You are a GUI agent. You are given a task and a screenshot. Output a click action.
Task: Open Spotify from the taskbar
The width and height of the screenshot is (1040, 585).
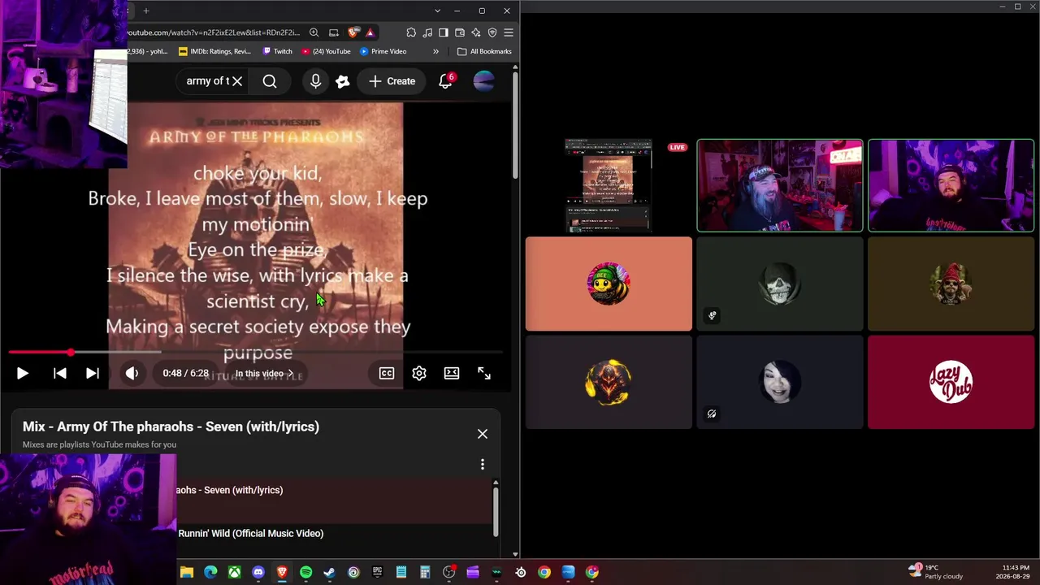(305, 572)
